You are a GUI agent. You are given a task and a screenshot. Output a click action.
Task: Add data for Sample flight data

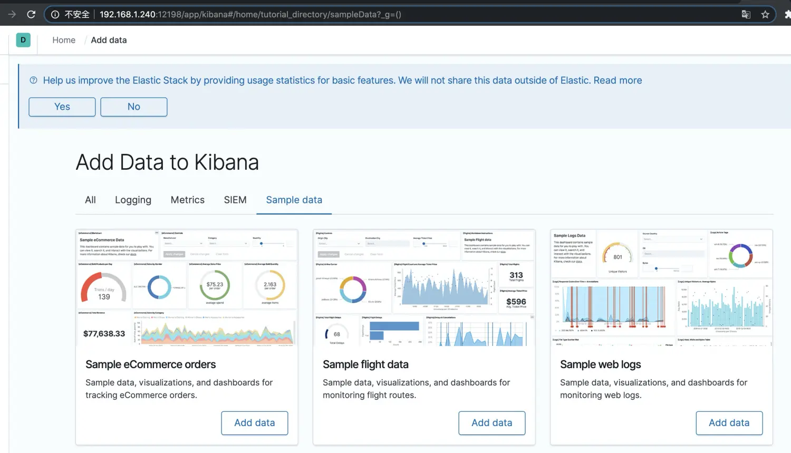[492, 423]
